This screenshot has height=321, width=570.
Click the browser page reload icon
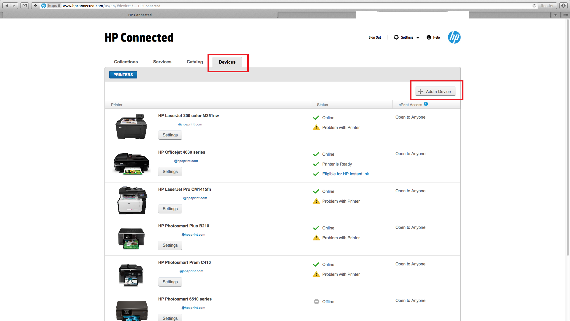534,6
